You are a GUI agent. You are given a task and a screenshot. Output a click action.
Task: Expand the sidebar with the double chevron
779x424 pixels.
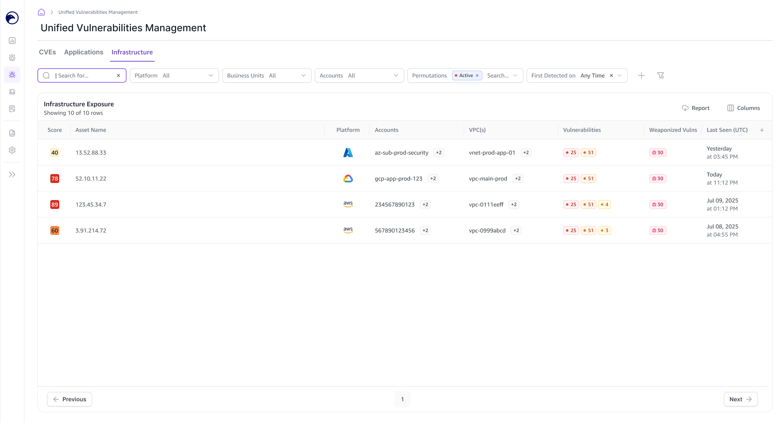(x=12, y=174)
